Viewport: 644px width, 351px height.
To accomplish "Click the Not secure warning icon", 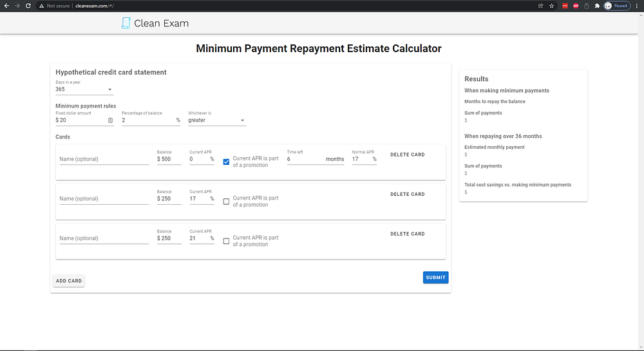I will click(x=41, y=6).
